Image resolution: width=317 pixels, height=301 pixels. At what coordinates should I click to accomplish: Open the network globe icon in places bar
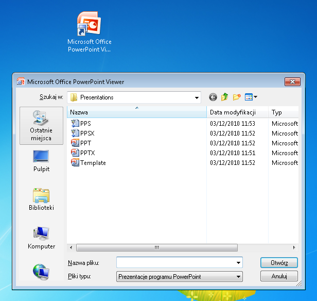(x=41, y=272)
